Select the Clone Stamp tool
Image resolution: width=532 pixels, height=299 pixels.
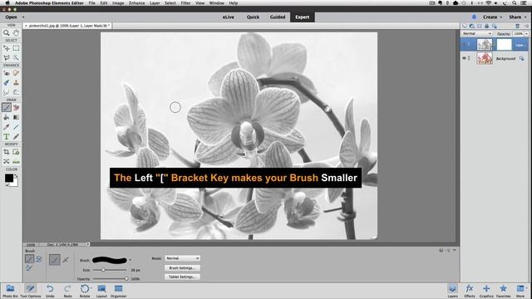(x=16, y=82)
